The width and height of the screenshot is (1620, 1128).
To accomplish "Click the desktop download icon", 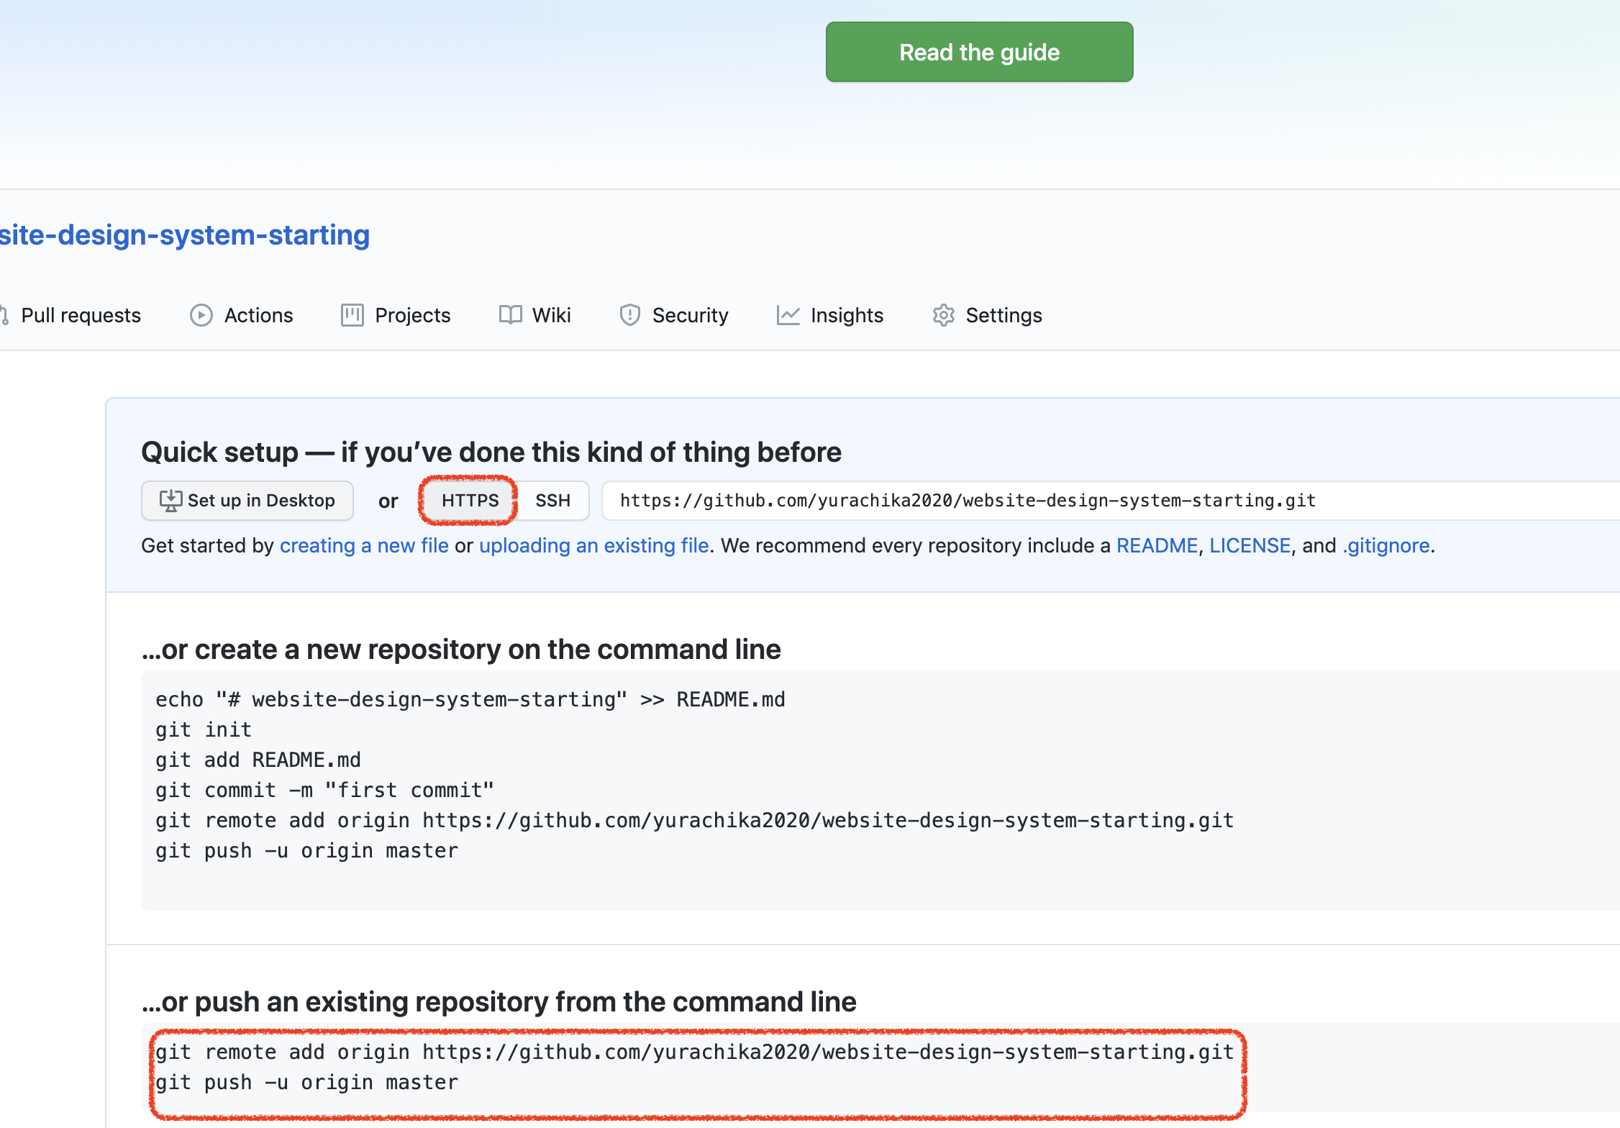I will [x=170, y=501].
